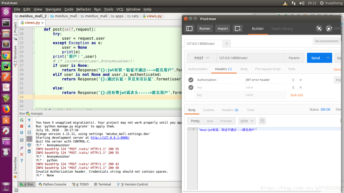
Task: Open Version Control tool window
Action: pyautogui.click(x=132, y=184)
